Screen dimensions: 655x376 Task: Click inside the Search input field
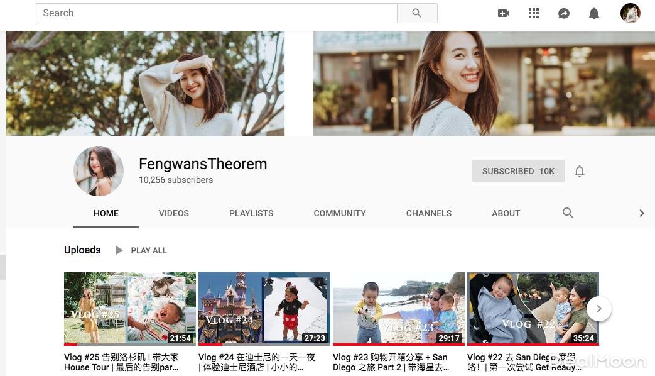tap(217, 13)
